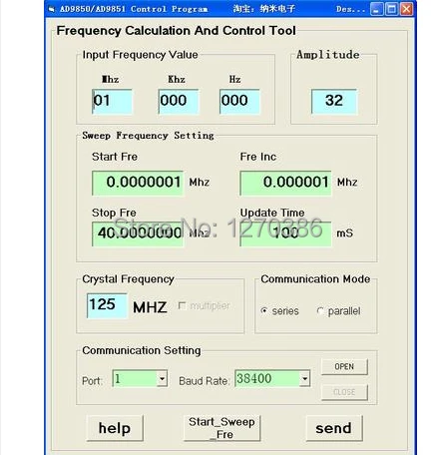Select the parallel communication mode

coord(319,311)
